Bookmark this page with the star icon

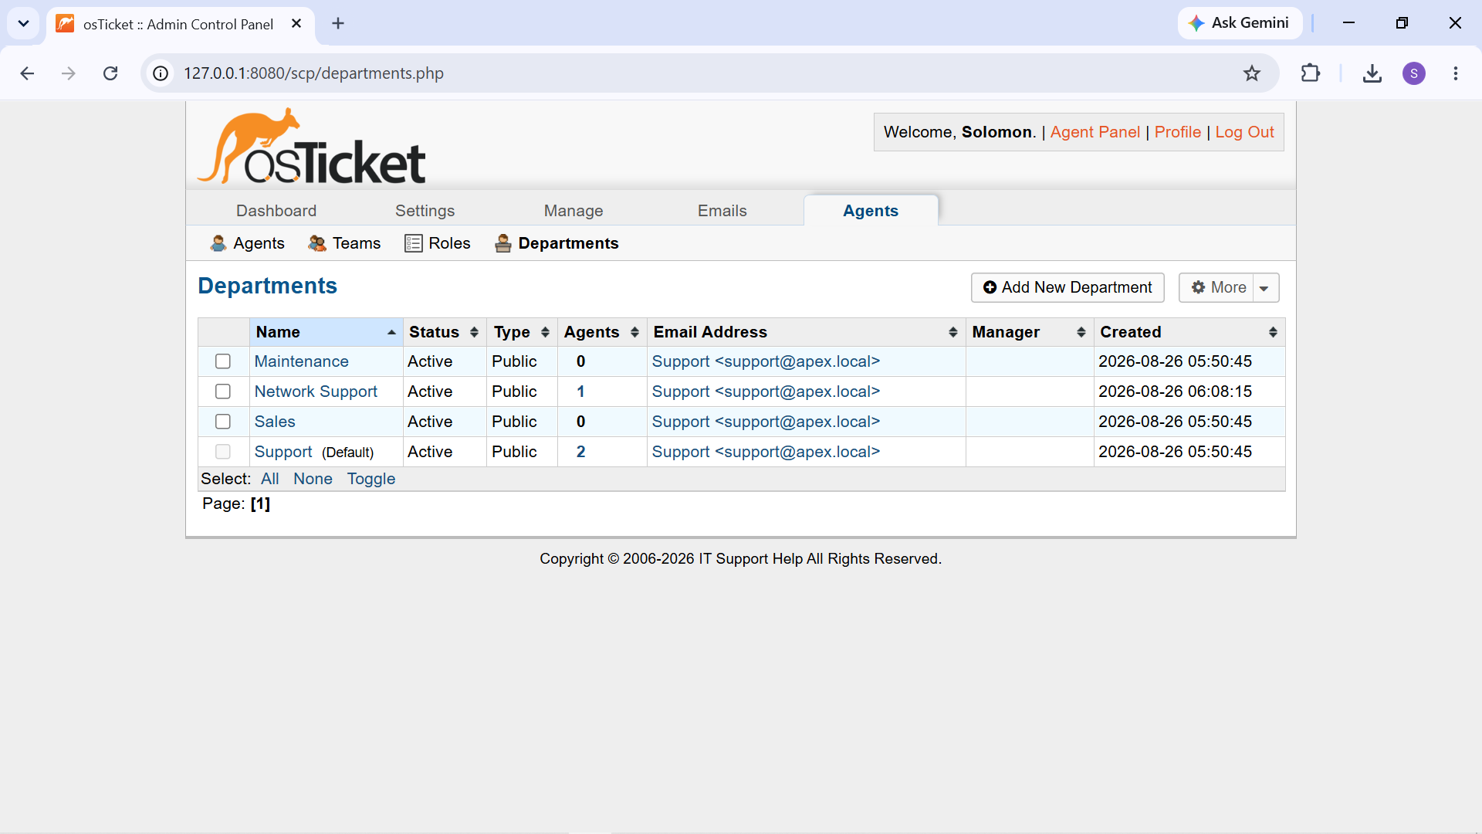coord(1252,73)
